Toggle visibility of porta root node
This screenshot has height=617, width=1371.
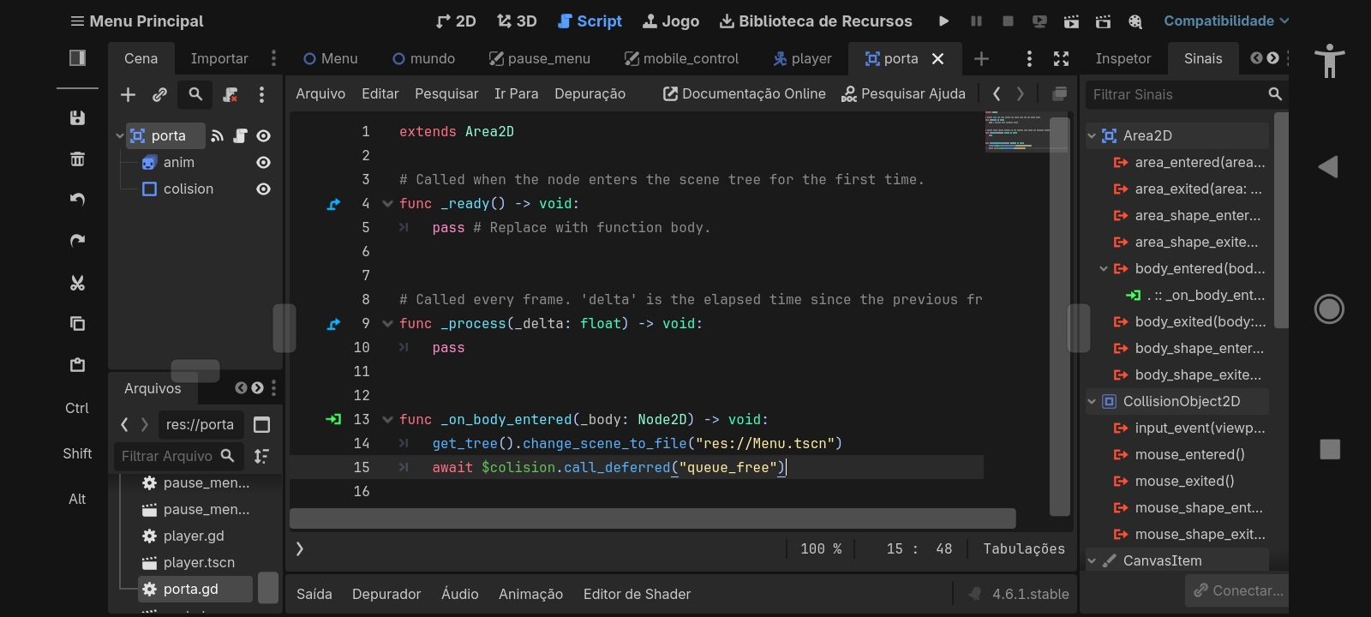(x=263, y=135)
